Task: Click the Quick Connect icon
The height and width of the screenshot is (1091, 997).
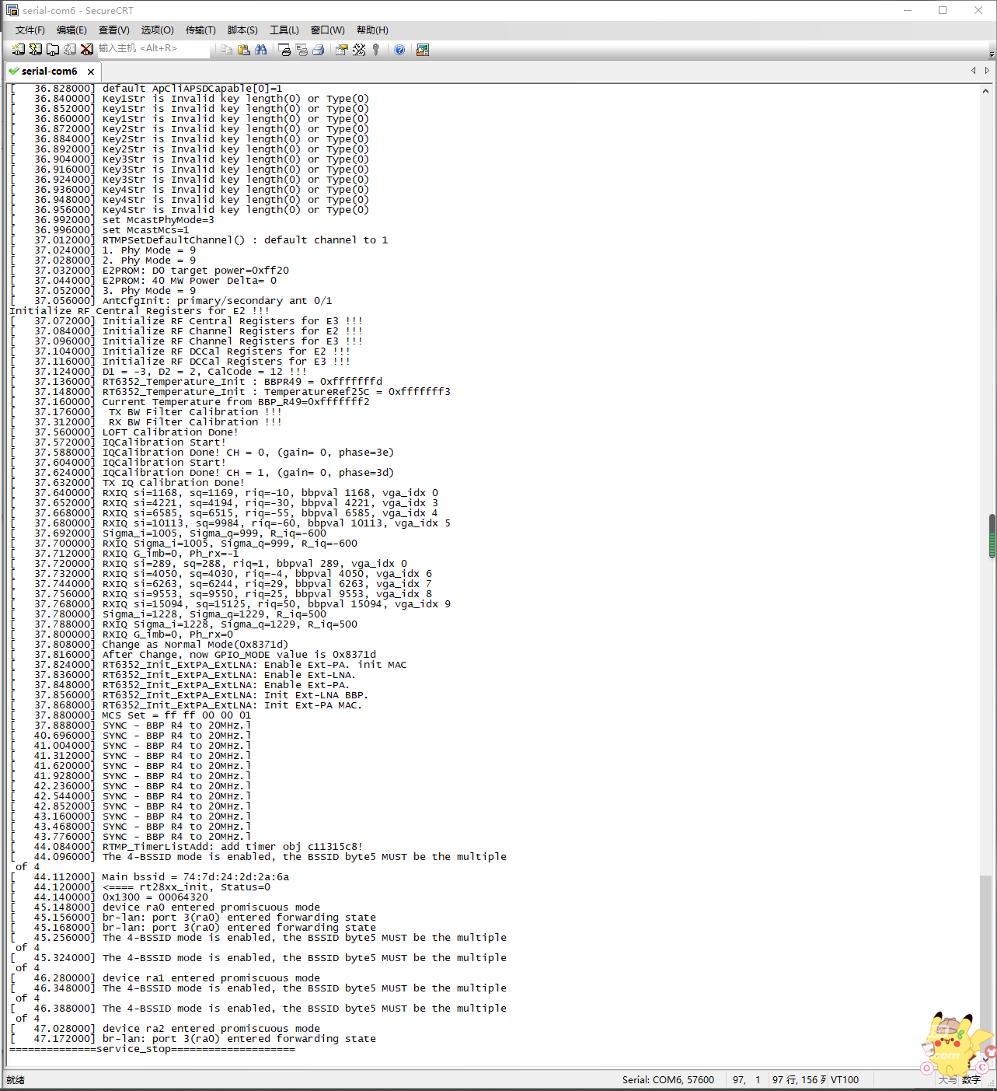Action: [x=36, y=50]
